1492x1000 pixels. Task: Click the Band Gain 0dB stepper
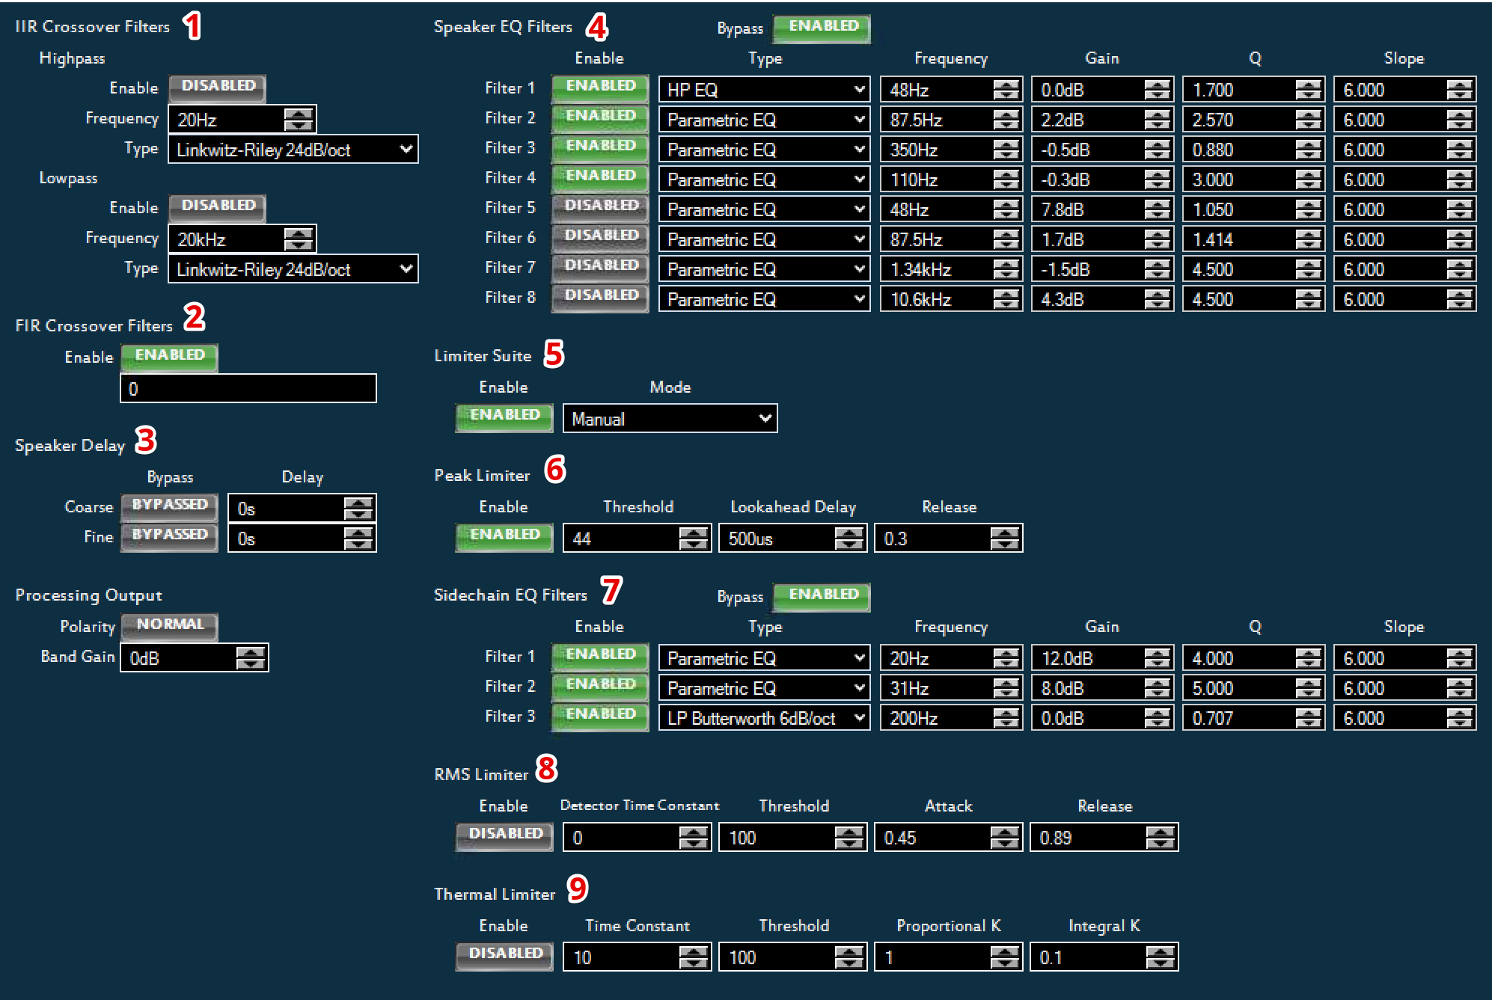[x=250, y=657]
